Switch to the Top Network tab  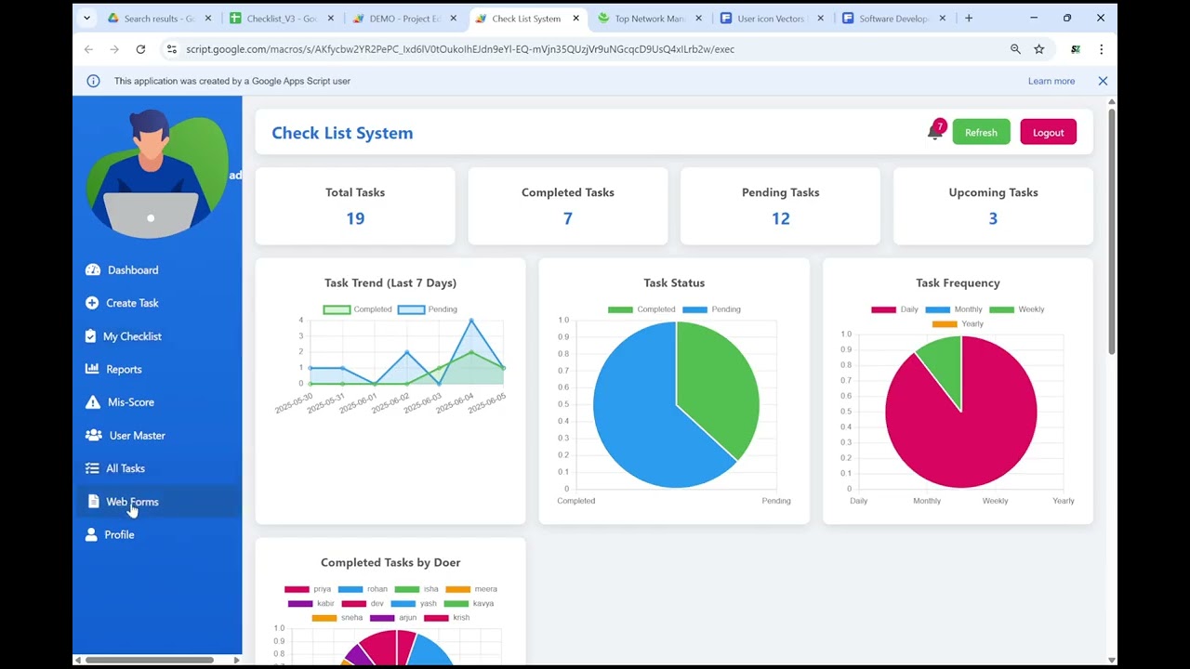[650, 19]
